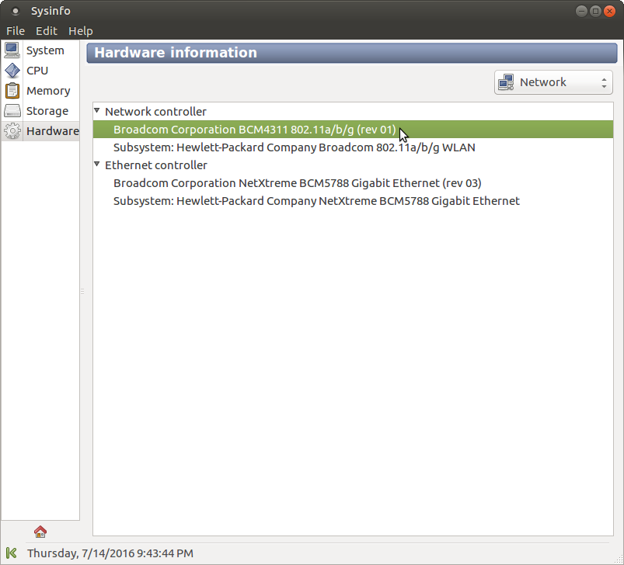Click the Network dropdown up-down arrows
The height and width of the screenshot is (565, 624).
tap(604, 82)
